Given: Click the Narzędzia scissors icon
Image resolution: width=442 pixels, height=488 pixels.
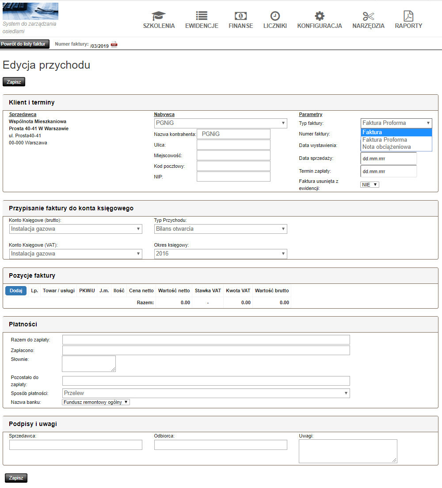Looking at the screenshot, I should [368, 16].
